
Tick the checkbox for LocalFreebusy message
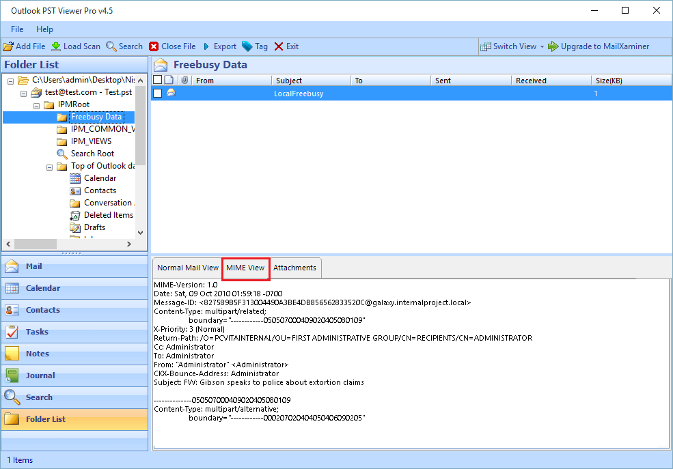click(158, 93)
